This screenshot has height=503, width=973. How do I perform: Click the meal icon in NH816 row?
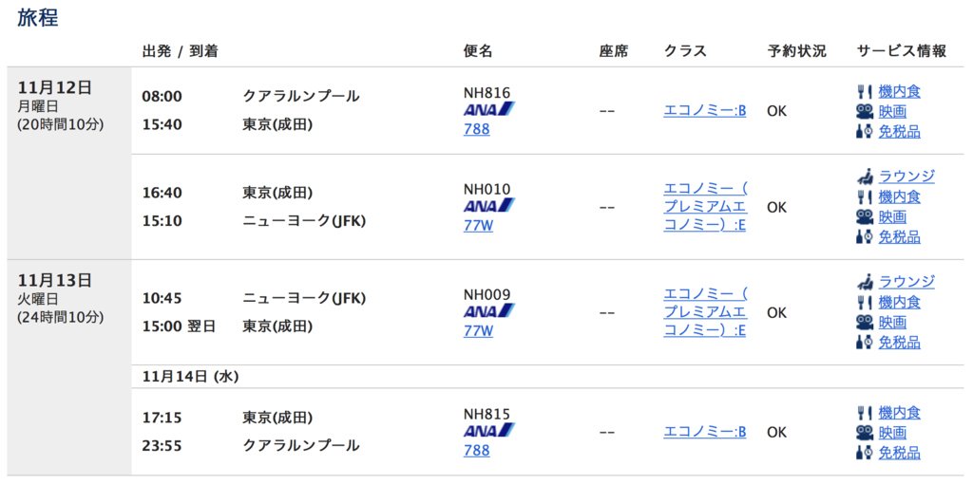pos(865,92)
